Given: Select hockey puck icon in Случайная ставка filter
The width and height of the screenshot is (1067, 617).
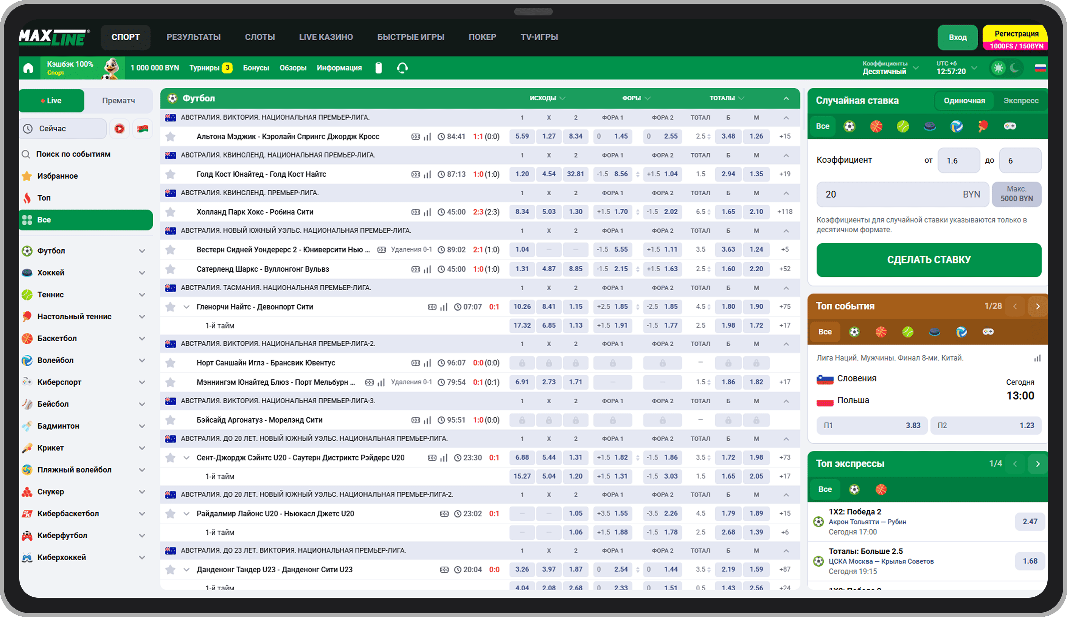Looking at the screenshot, I should [x=929, y=126].
